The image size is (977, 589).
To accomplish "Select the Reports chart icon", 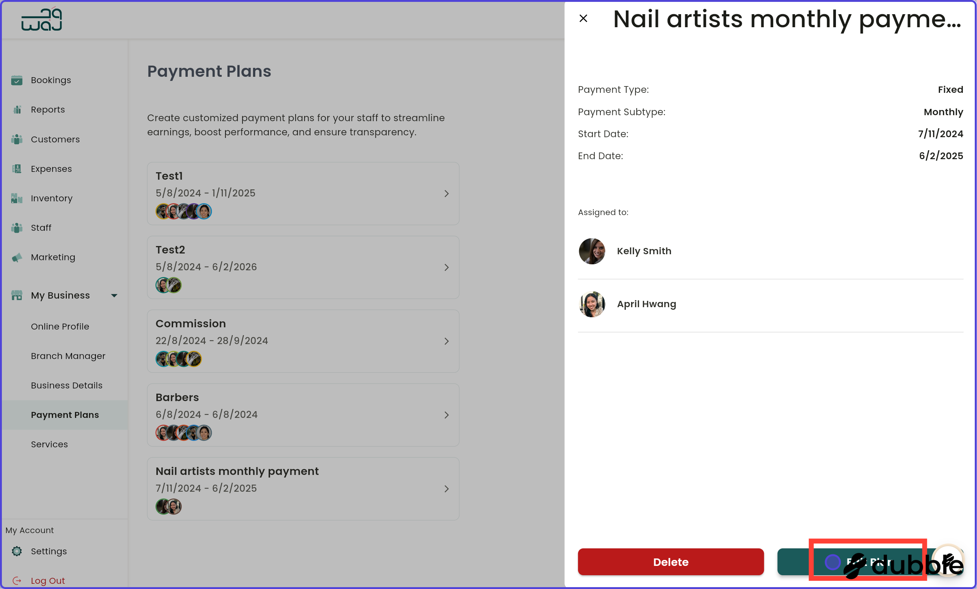I will coord(17,110).
